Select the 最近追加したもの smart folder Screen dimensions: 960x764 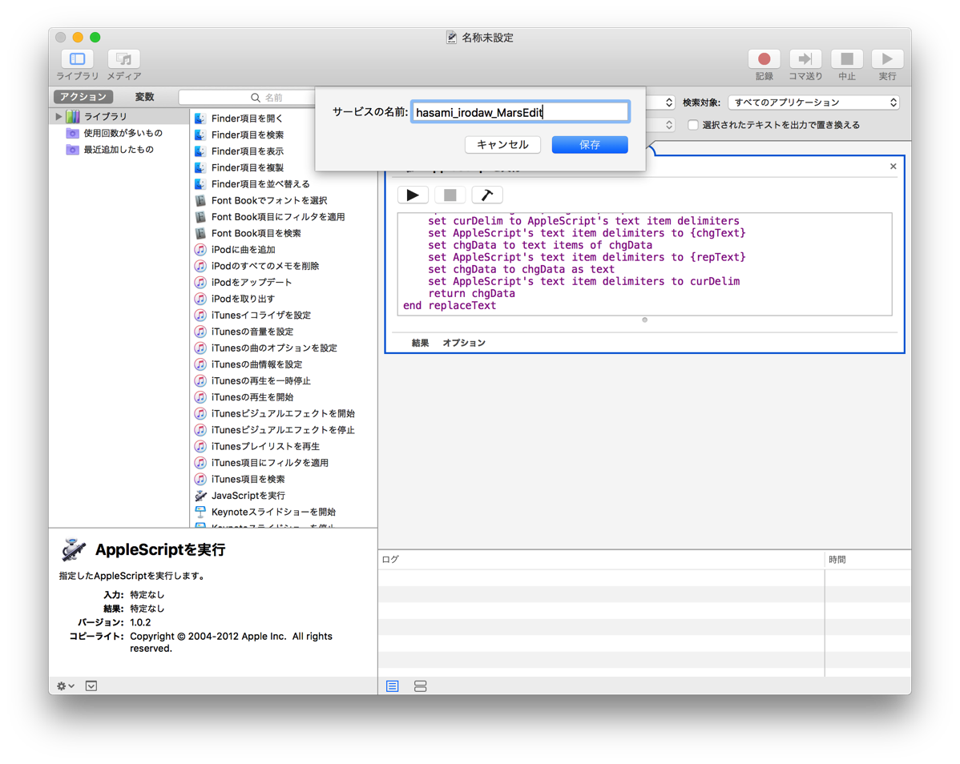point(118,149)
